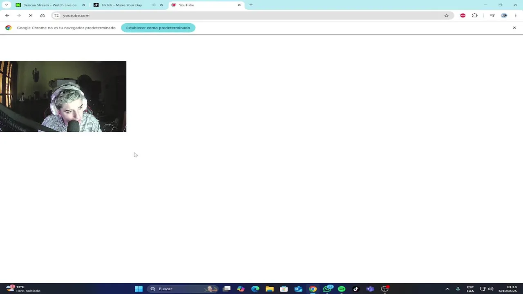Change the ESP LAA keyboard language
The width and height of the screenshot is (523, 294).
[x=470, y=289]
